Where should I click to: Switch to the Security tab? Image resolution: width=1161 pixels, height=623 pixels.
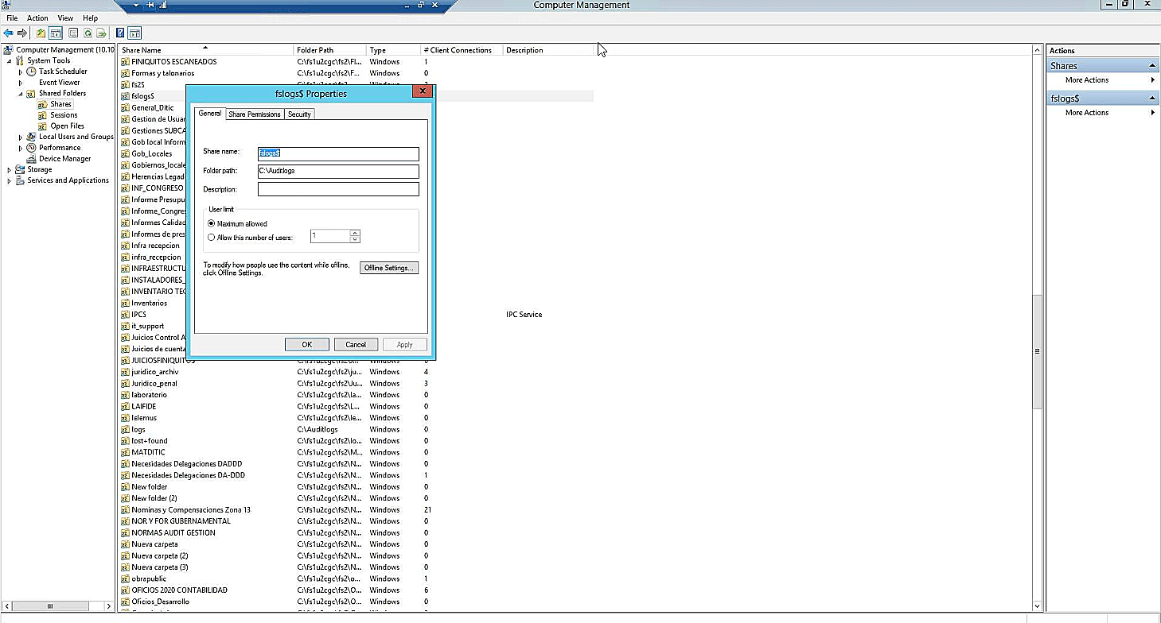299,114
